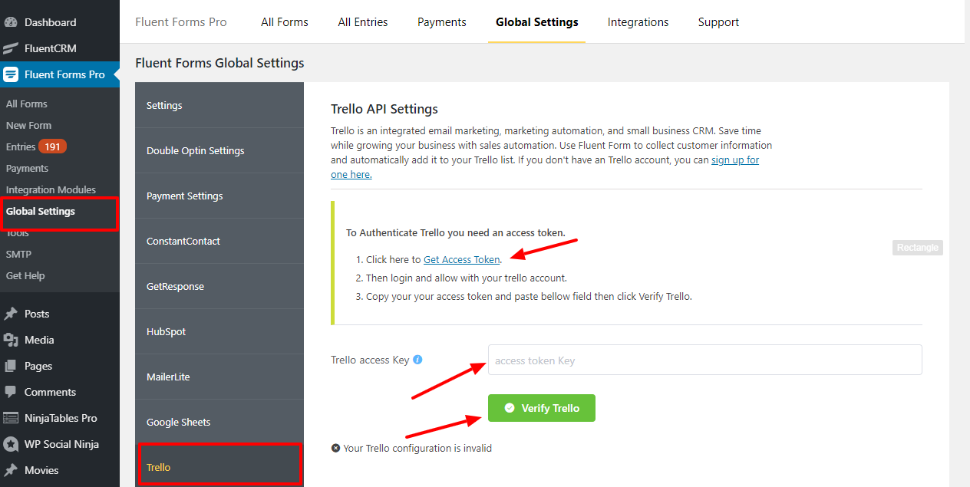The image size is (970, 487).
Task: Select Settings in the settings panel
Action: [219, 105]
